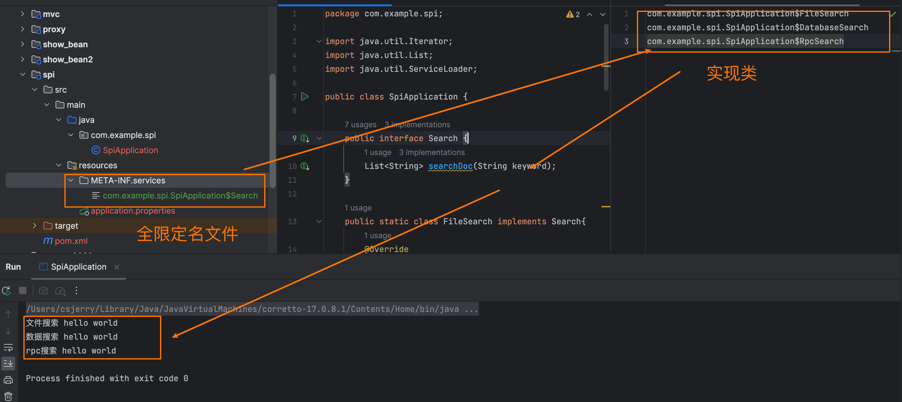Click the code editor vertical scrollbar
902x402 pixels.
pos(606,58)
